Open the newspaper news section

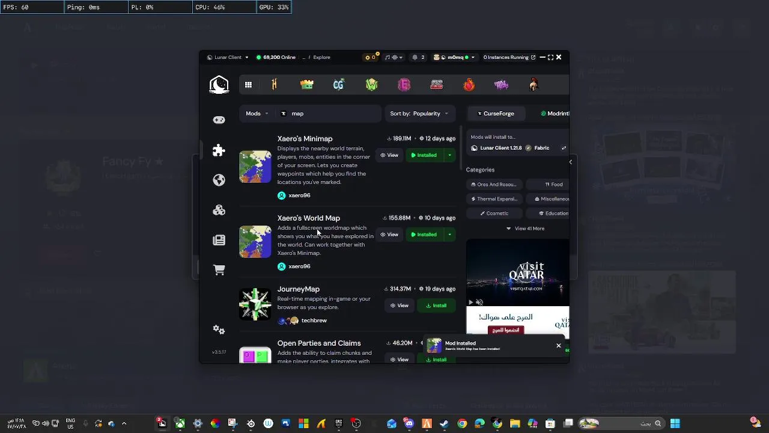[x=219, y=240]
